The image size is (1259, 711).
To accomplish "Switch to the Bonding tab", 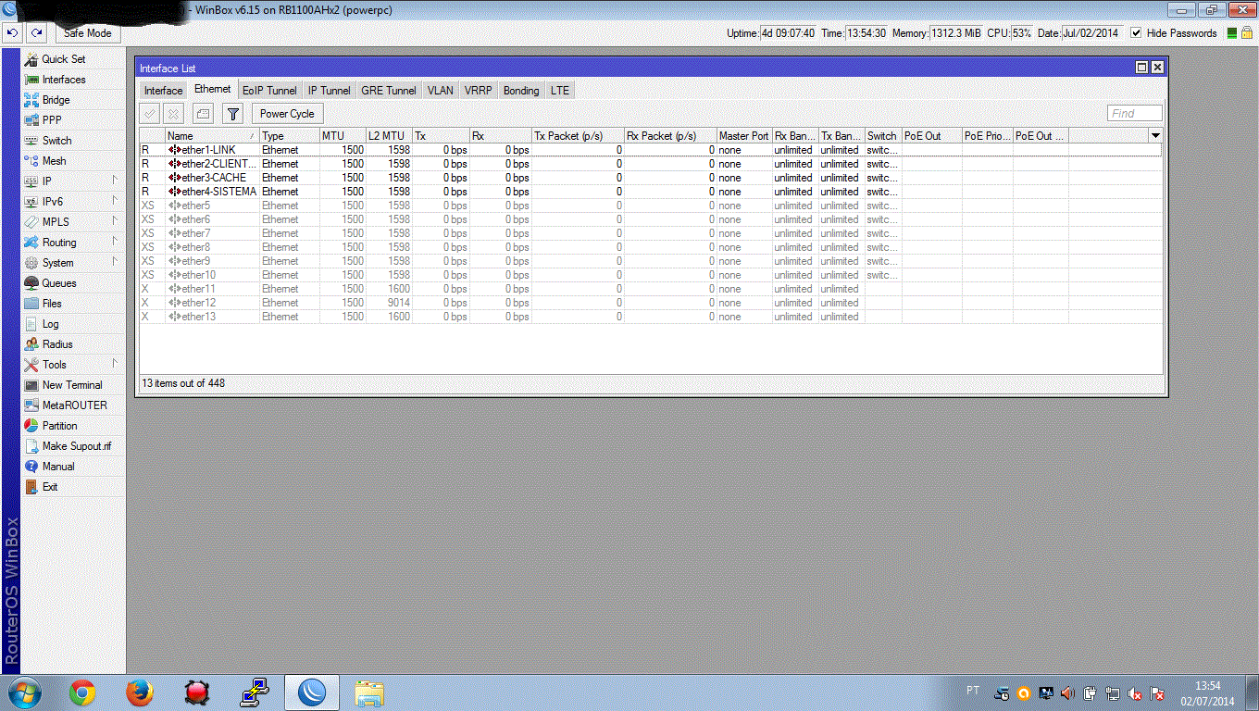I will (521, 91).
